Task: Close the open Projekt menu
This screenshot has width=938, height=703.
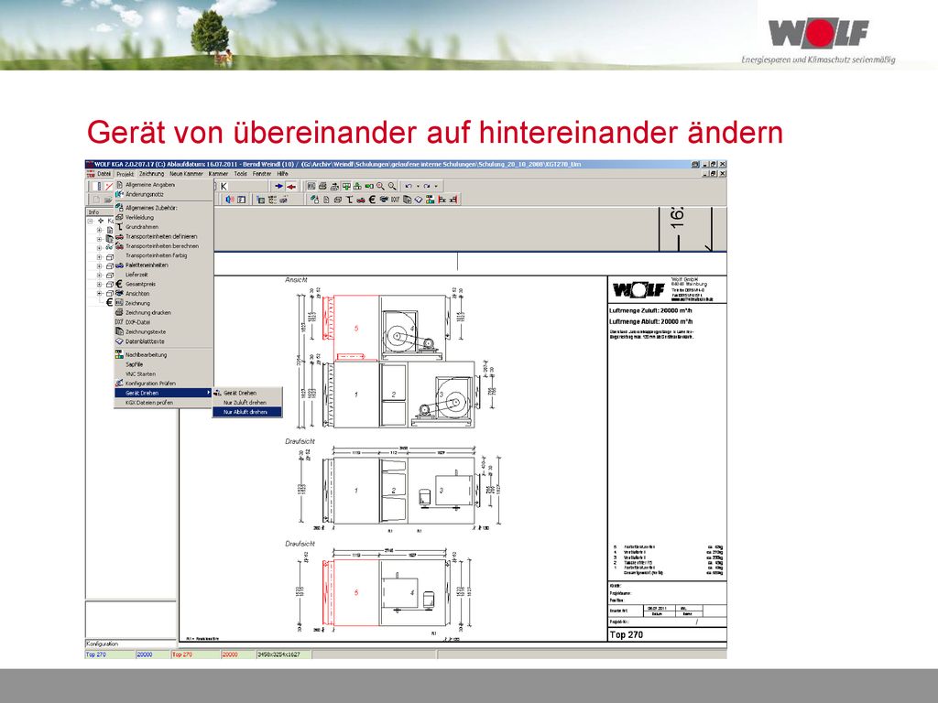Action: click(x=125, y=174)
